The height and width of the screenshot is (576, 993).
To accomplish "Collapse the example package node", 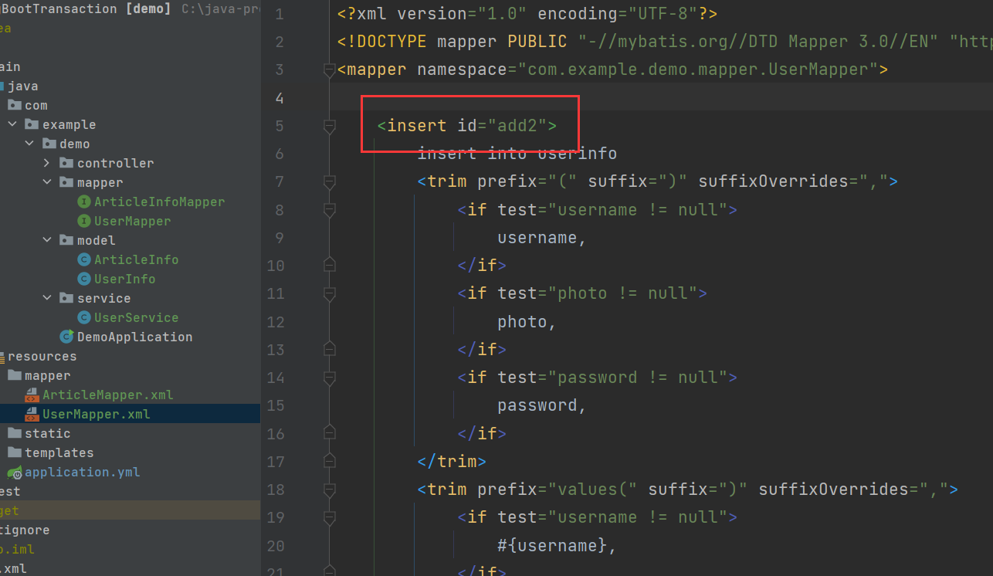I will point(12,124).
